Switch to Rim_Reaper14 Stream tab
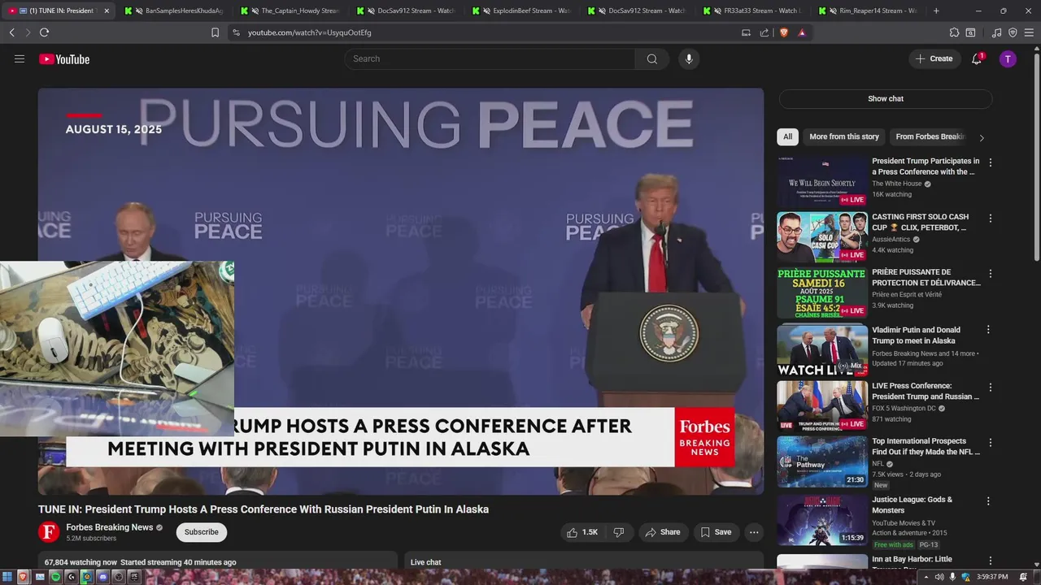The width and height of the screenshot is (1041, 585). tap(869, 11)
